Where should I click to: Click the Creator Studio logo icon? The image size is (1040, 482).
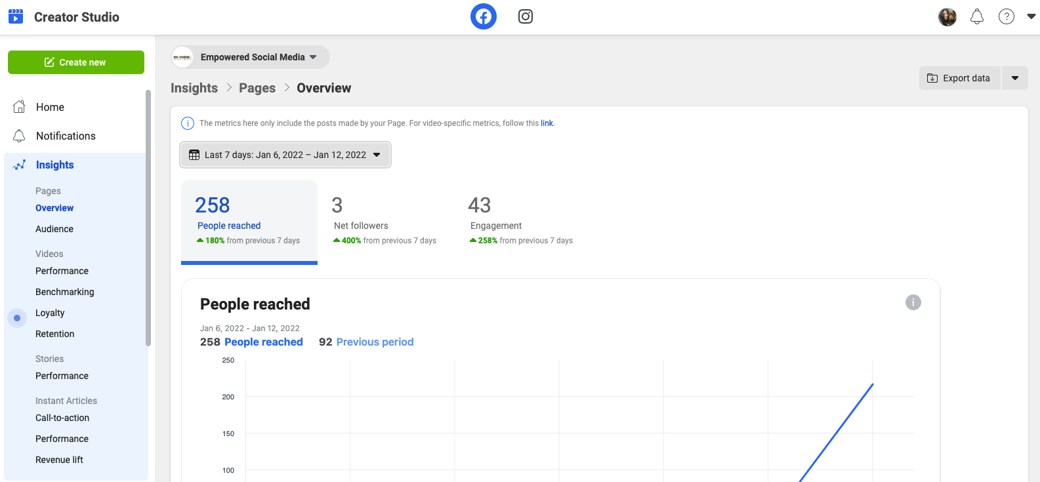16,16
